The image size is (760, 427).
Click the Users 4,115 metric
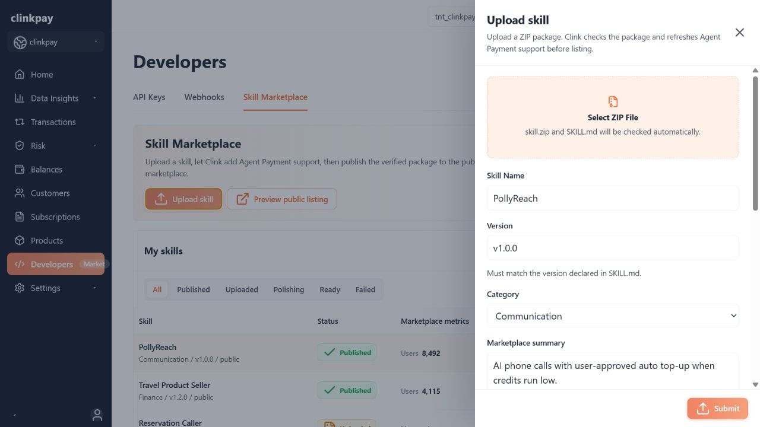coord(420,391)
